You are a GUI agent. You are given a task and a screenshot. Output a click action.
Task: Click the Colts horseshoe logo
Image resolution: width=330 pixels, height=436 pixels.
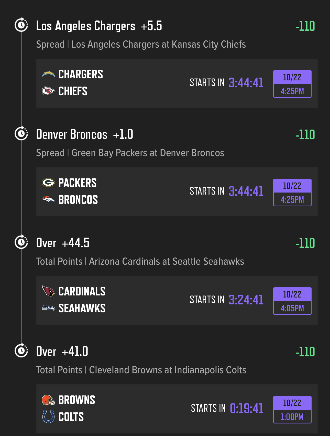point(48,416)
